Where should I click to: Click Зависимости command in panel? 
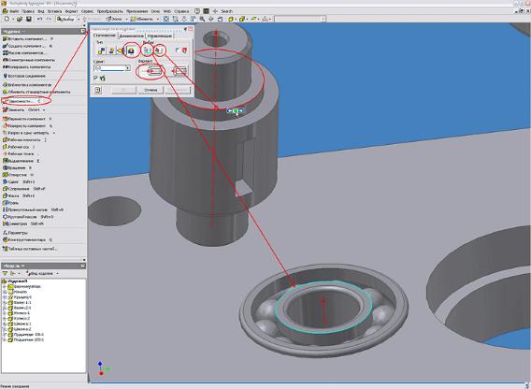[x=22, y=101]
